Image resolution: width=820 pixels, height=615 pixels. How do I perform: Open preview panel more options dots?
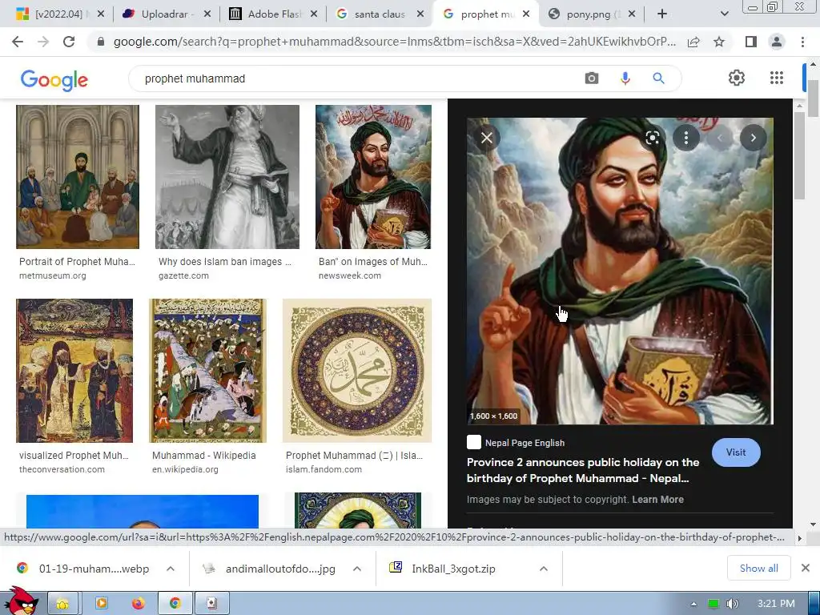pyautogui.click(x=686, y=138)
